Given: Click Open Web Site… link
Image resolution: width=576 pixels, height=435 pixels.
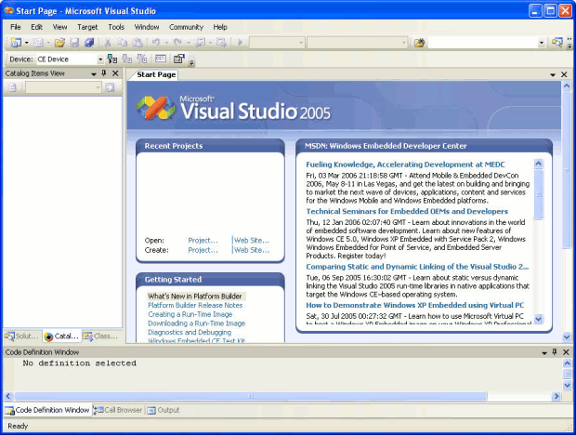Looking at the screenshot, I should (x=252, y=241).
